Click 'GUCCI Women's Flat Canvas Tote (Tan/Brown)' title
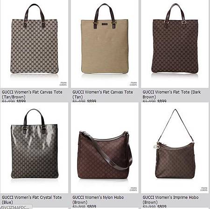 pos(32,94)
